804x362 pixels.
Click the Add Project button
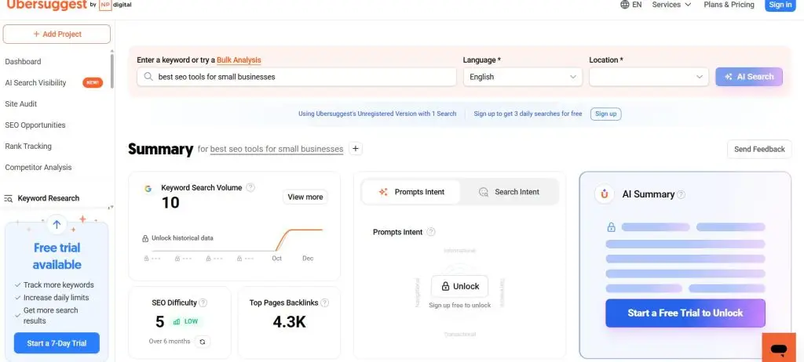tap(57, 34)
